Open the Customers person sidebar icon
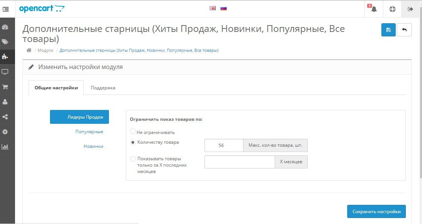422x224 pixels. (5, 102)
